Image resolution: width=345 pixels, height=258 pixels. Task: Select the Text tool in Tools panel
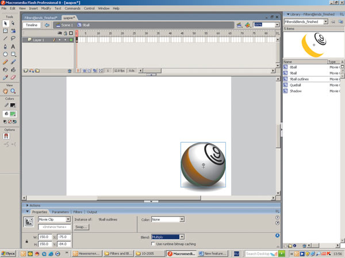(13, 46)
